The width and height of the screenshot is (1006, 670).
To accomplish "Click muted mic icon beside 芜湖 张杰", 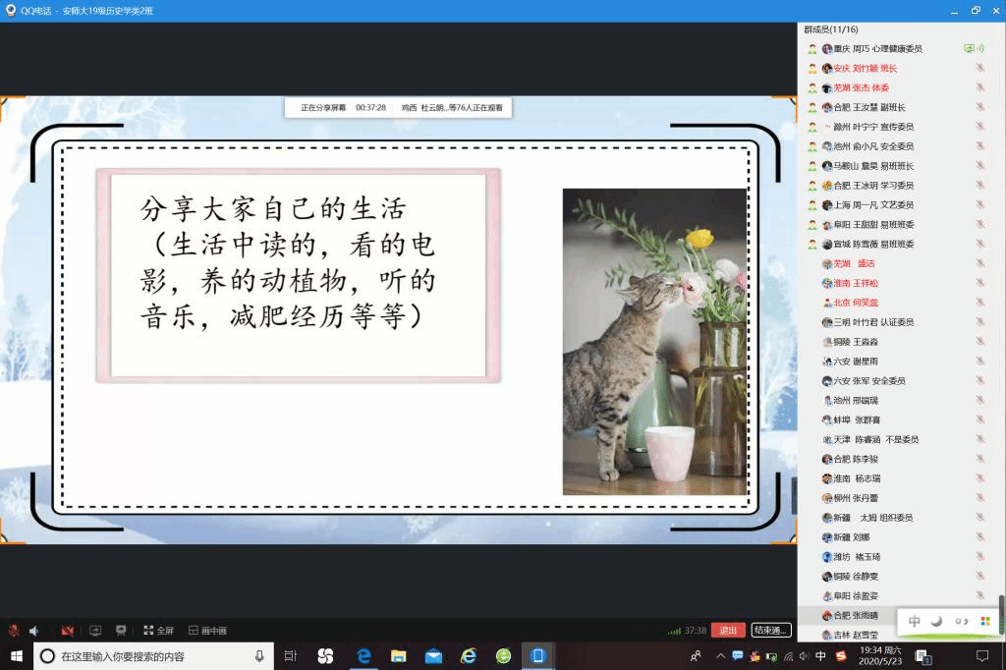I will pos(979,88).
